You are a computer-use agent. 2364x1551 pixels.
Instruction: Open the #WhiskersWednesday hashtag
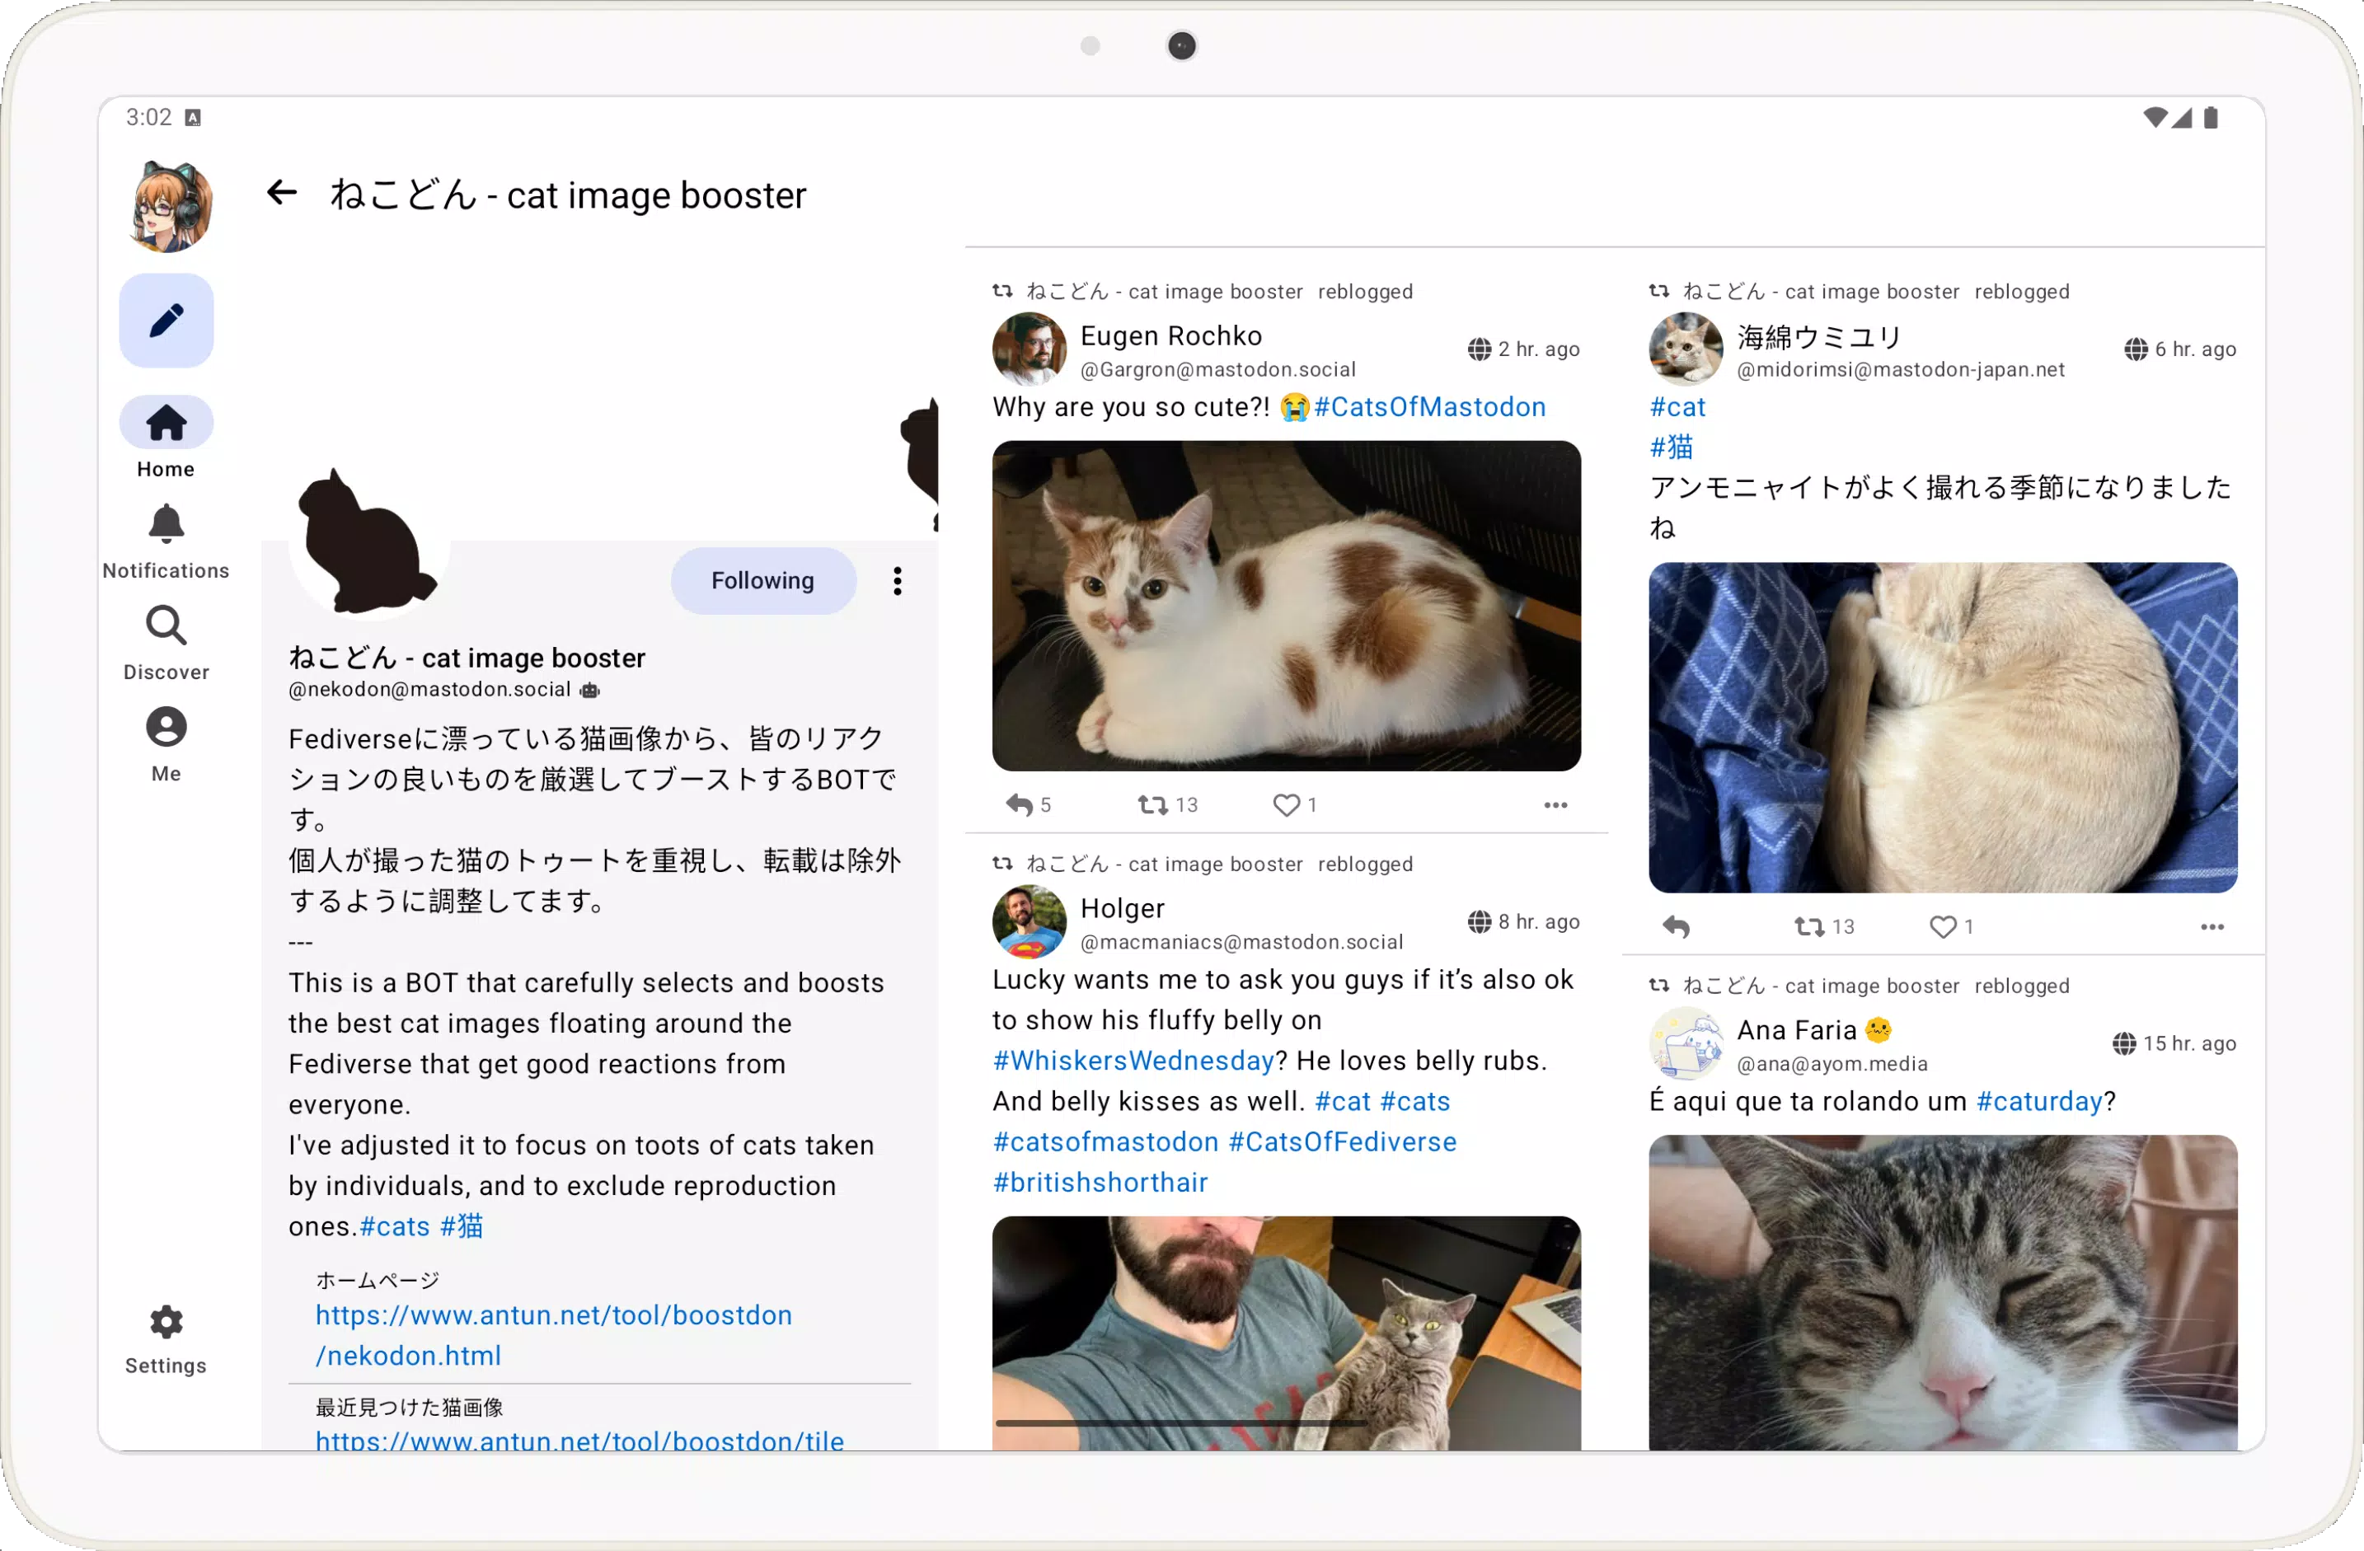pos(1133,1061)
